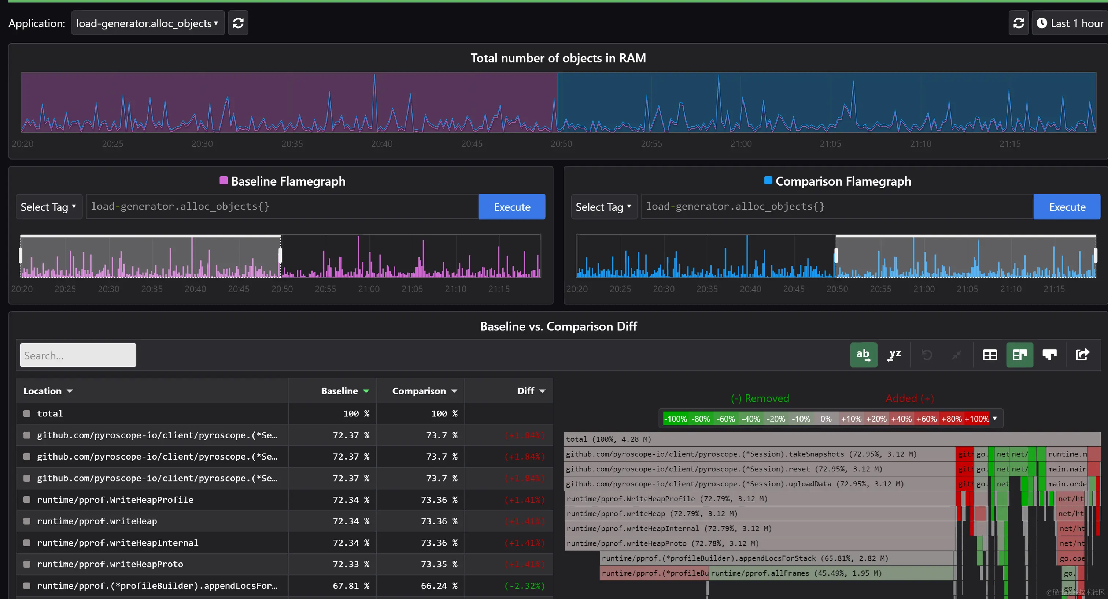The height and width of the screenshot is (599, 1108).
Task: Select the runtime/pprof.writeHeapProto flamegraph bar
Action: [760, 544]
